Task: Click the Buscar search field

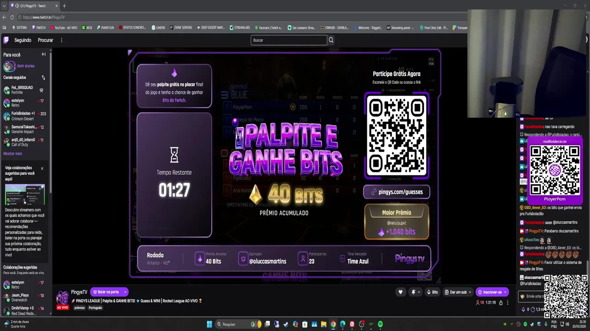Action: (289, 40)
